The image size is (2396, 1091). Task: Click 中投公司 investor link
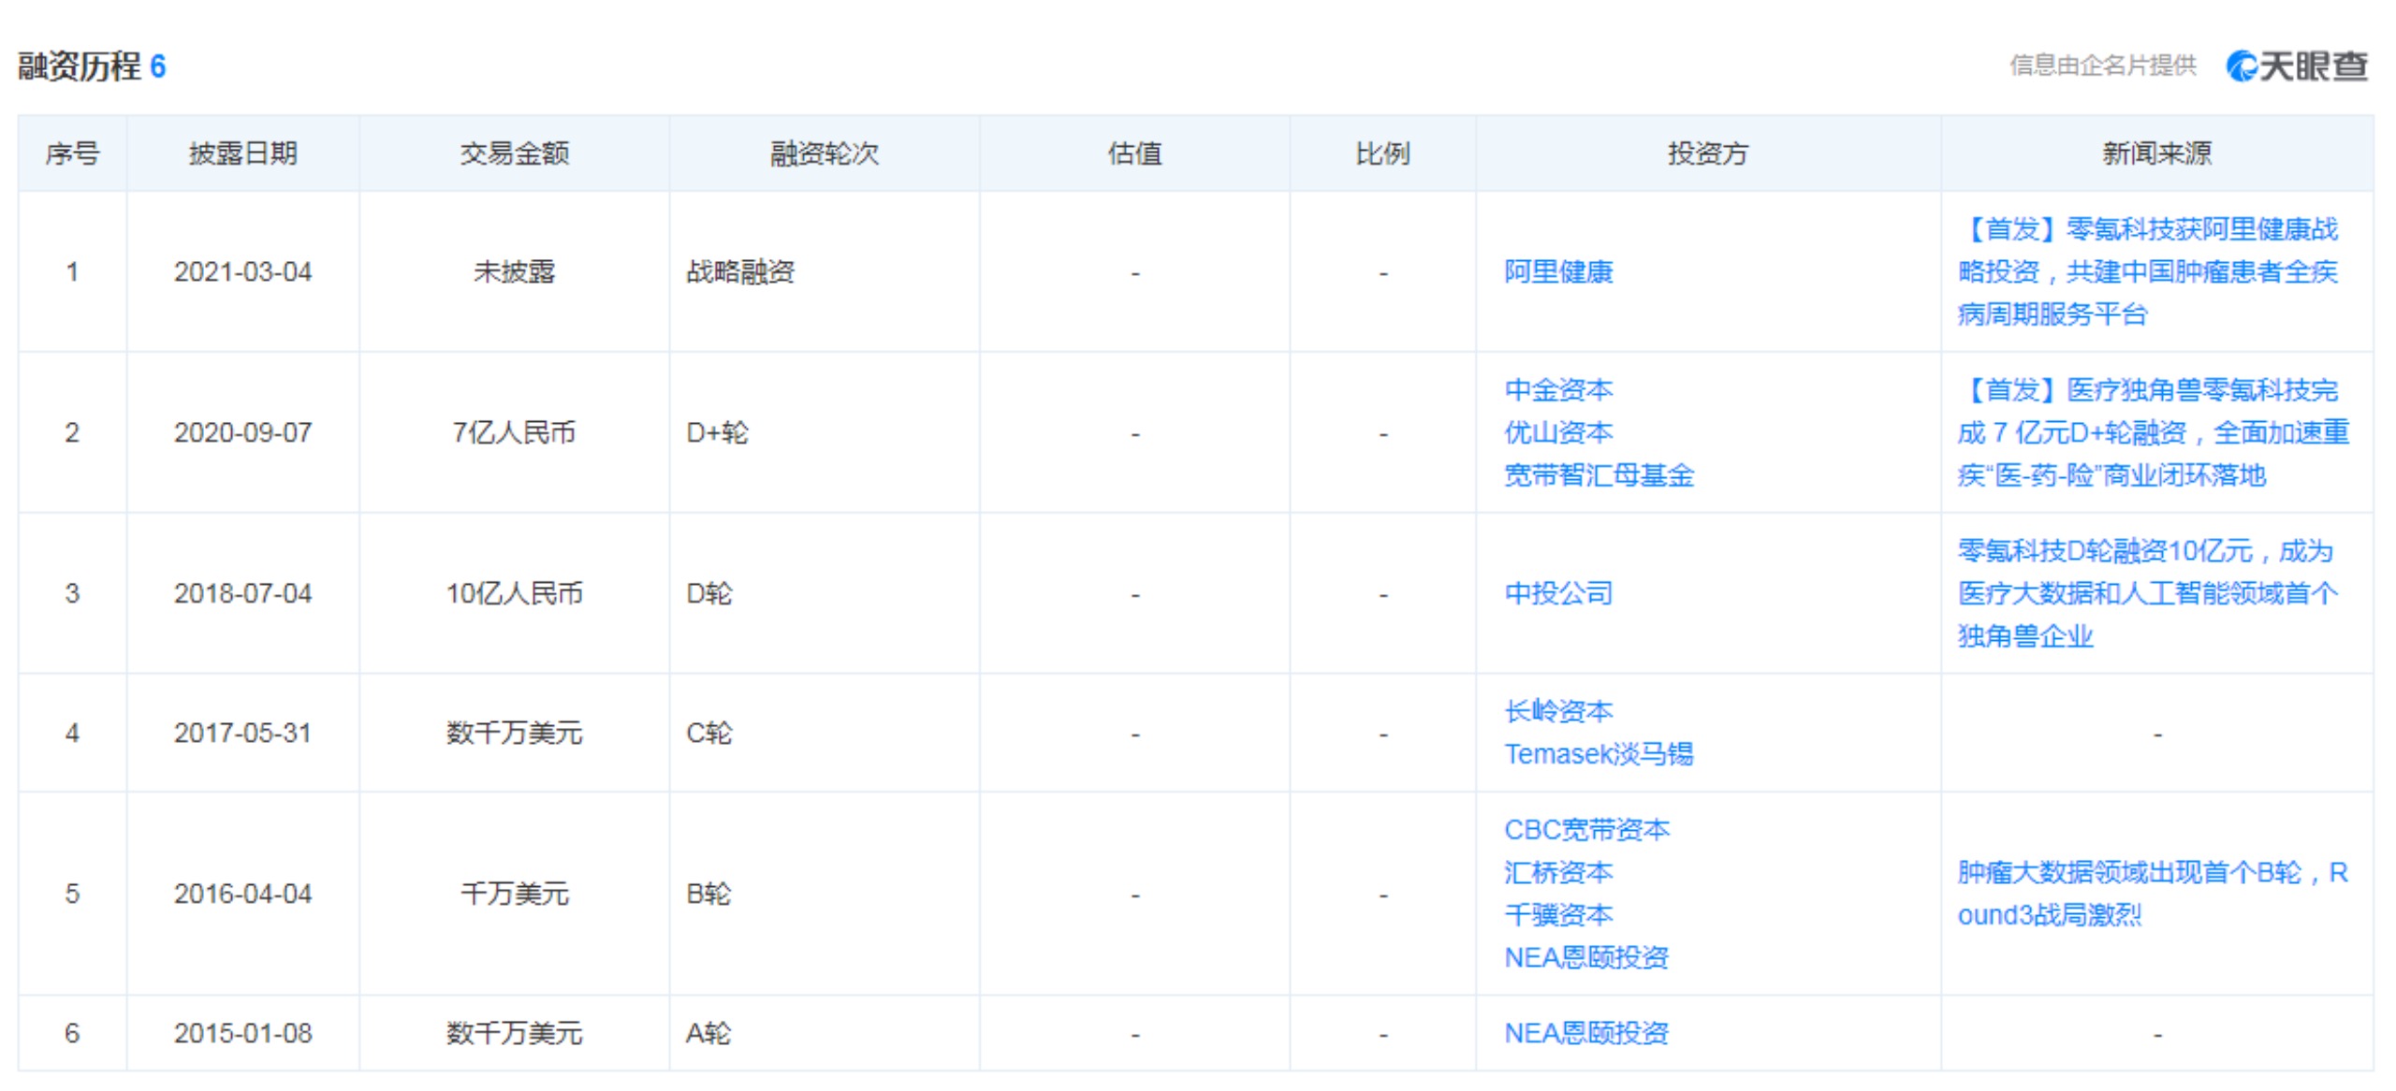1557,593
